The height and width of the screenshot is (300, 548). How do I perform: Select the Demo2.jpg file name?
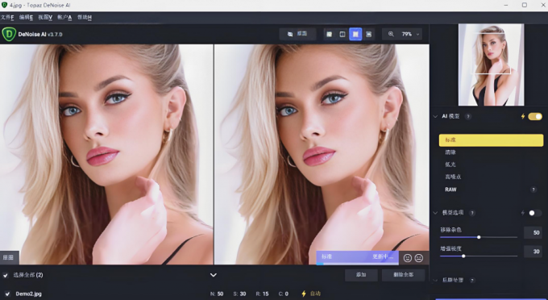click(28, 294)
